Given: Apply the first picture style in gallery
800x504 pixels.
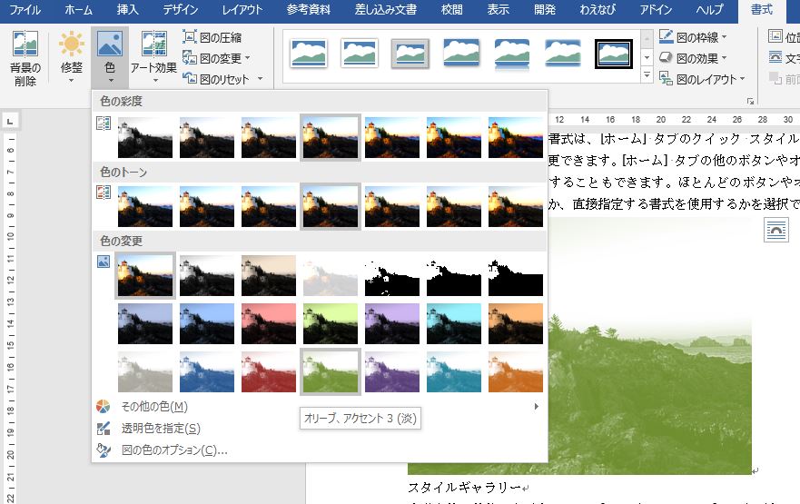Looking at the screenshot, I should click(x=308, y=54).
